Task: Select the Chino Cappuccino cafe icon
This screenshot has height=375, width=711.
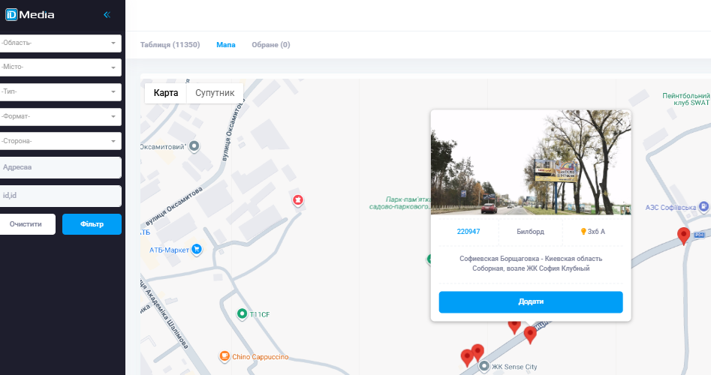Action: click(224, 356)
